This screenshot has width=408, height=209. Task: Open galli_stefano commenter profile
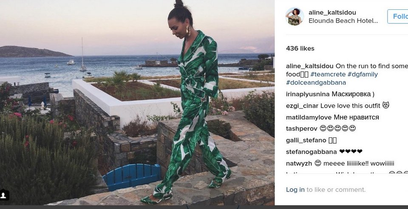point(306,140)
